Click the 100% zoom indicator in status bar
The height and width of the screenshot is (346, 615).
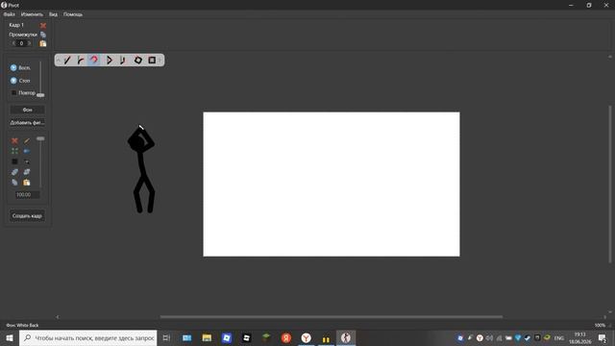pos(600,325)
